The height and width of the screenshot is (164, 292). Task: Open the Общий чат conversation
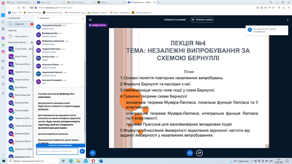tap(20, 24)
